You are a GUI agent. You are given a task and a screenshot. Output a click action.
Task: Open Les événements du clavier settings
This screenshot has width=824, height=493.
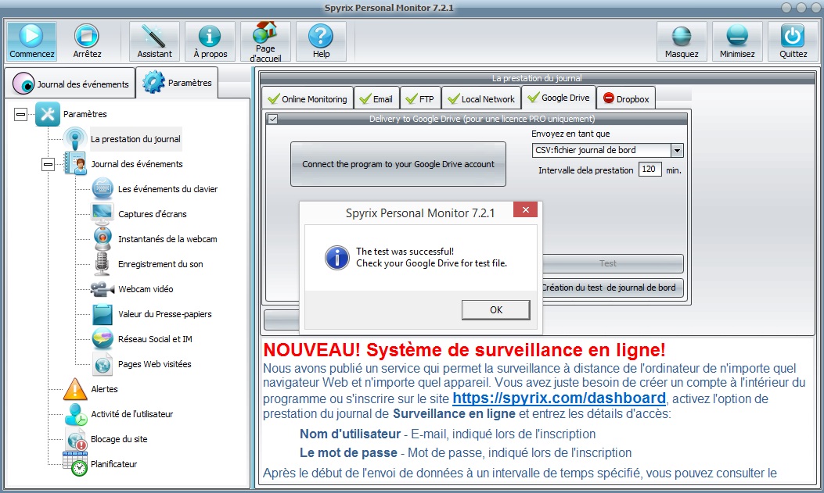coord(167,189)
